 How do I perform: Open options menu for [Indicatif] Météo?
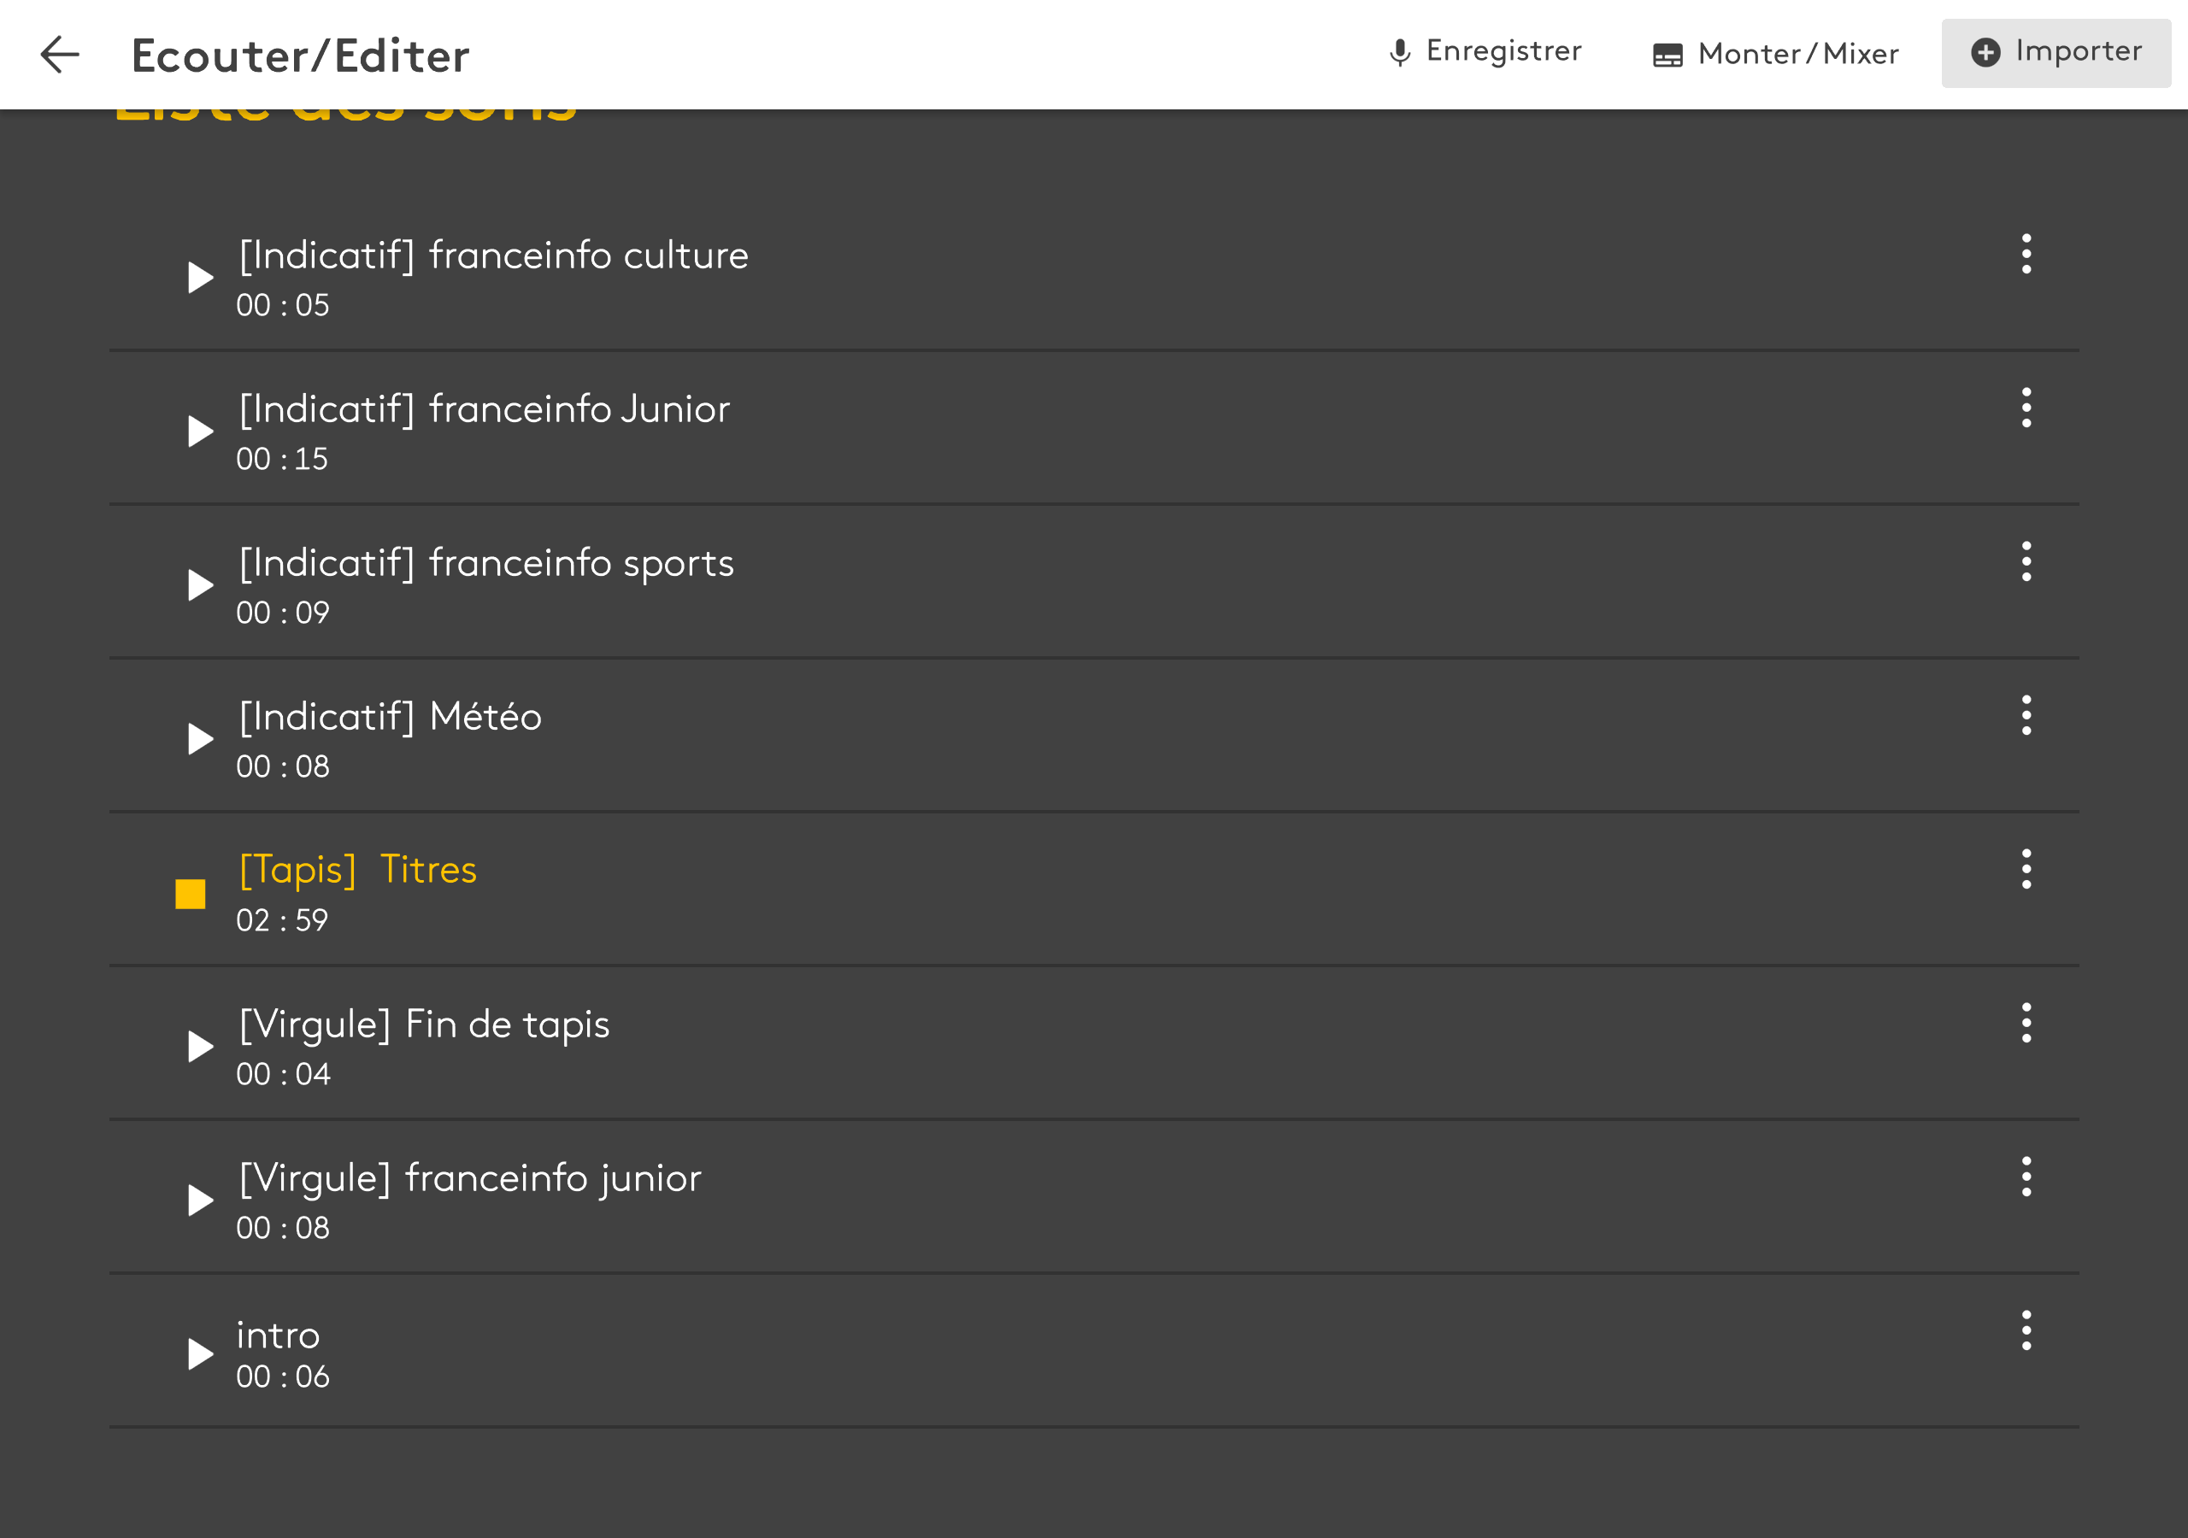(2026, 714)
